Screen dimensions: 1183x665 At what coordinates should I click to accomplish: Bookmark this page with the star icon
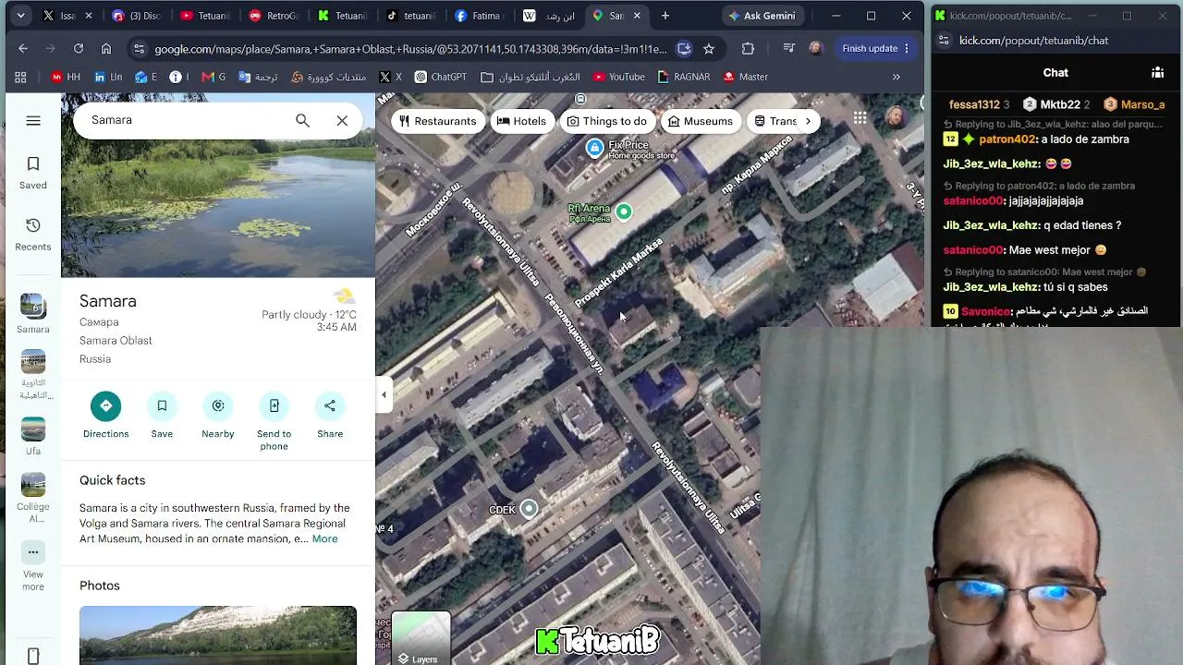(709, 48)
